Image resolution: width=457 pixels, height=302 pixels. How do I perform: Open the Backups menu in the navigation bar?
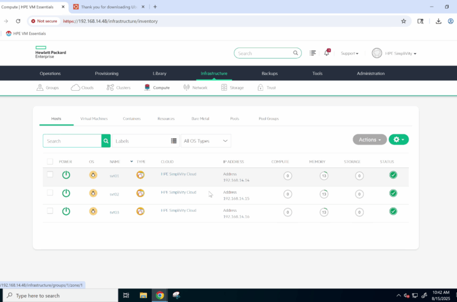(x=270, y=74)
